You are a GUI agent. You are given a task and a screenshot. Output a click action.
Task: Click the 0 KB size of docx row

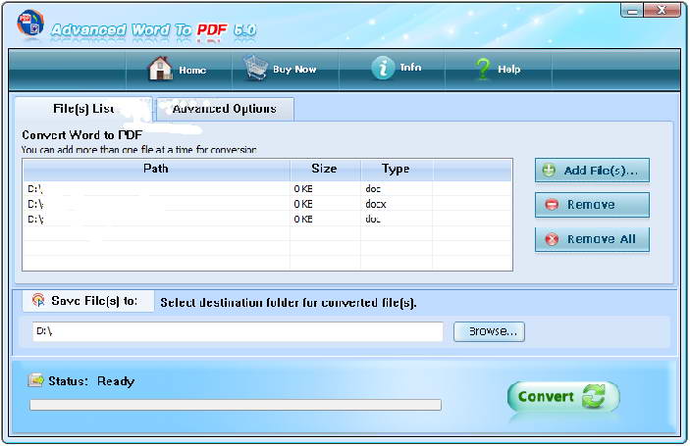point(303,204)
